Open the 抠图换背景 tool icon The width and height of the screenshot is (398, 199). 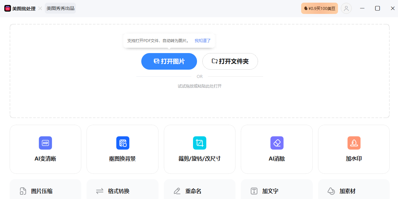point(123,143)
